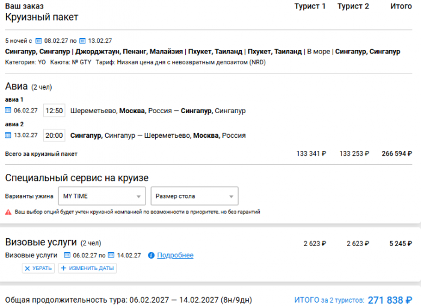This screenshot has width=421, height=308.
Task: Click the total price 271 838 ₽
Action: [x=390, y=300]
